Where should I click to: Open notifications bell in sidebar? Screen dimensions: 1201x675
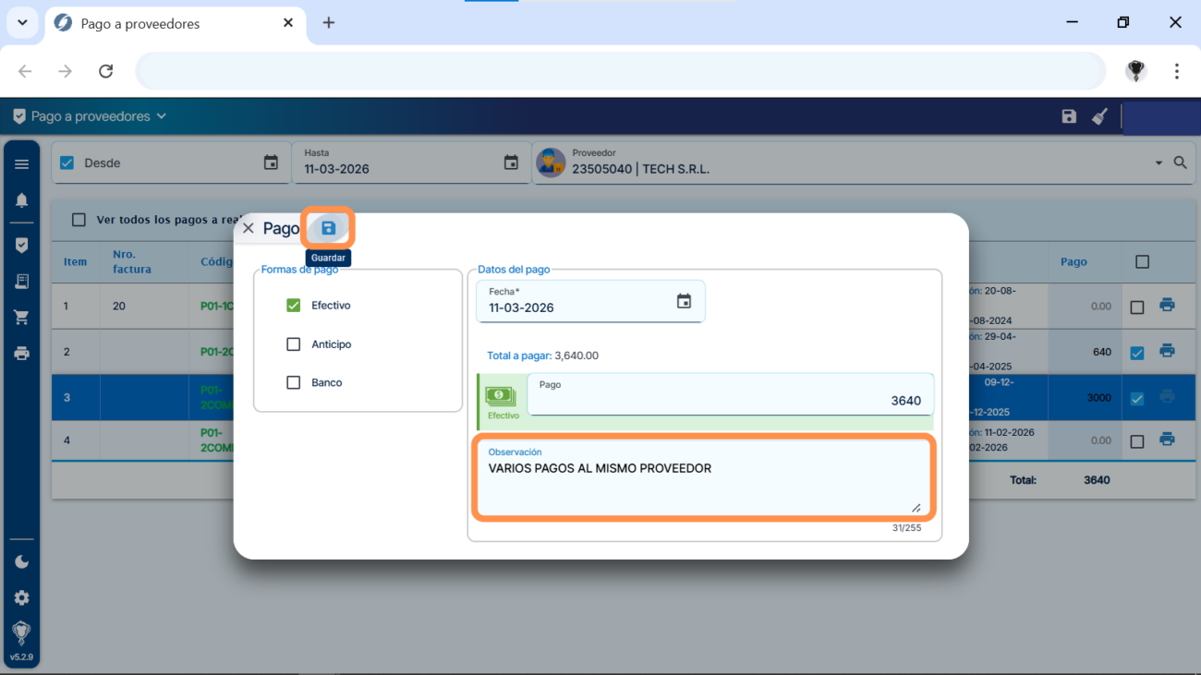click(x=21, y=200)
